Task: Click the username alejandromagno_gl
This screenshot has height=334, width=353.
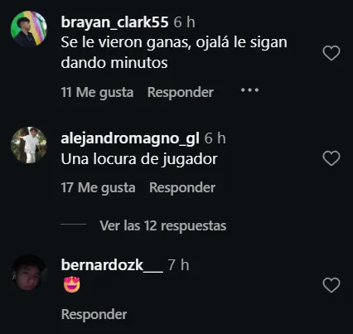Action: [x=130, y=138]
